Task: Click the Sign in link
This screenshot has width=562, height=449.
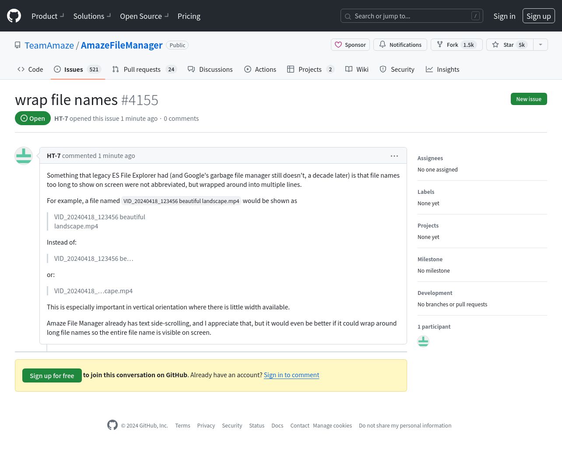Action: point(504,16)
